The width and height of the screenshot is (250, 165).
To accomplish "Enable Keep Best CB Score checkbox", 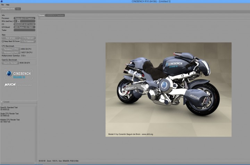I will 2,41.
